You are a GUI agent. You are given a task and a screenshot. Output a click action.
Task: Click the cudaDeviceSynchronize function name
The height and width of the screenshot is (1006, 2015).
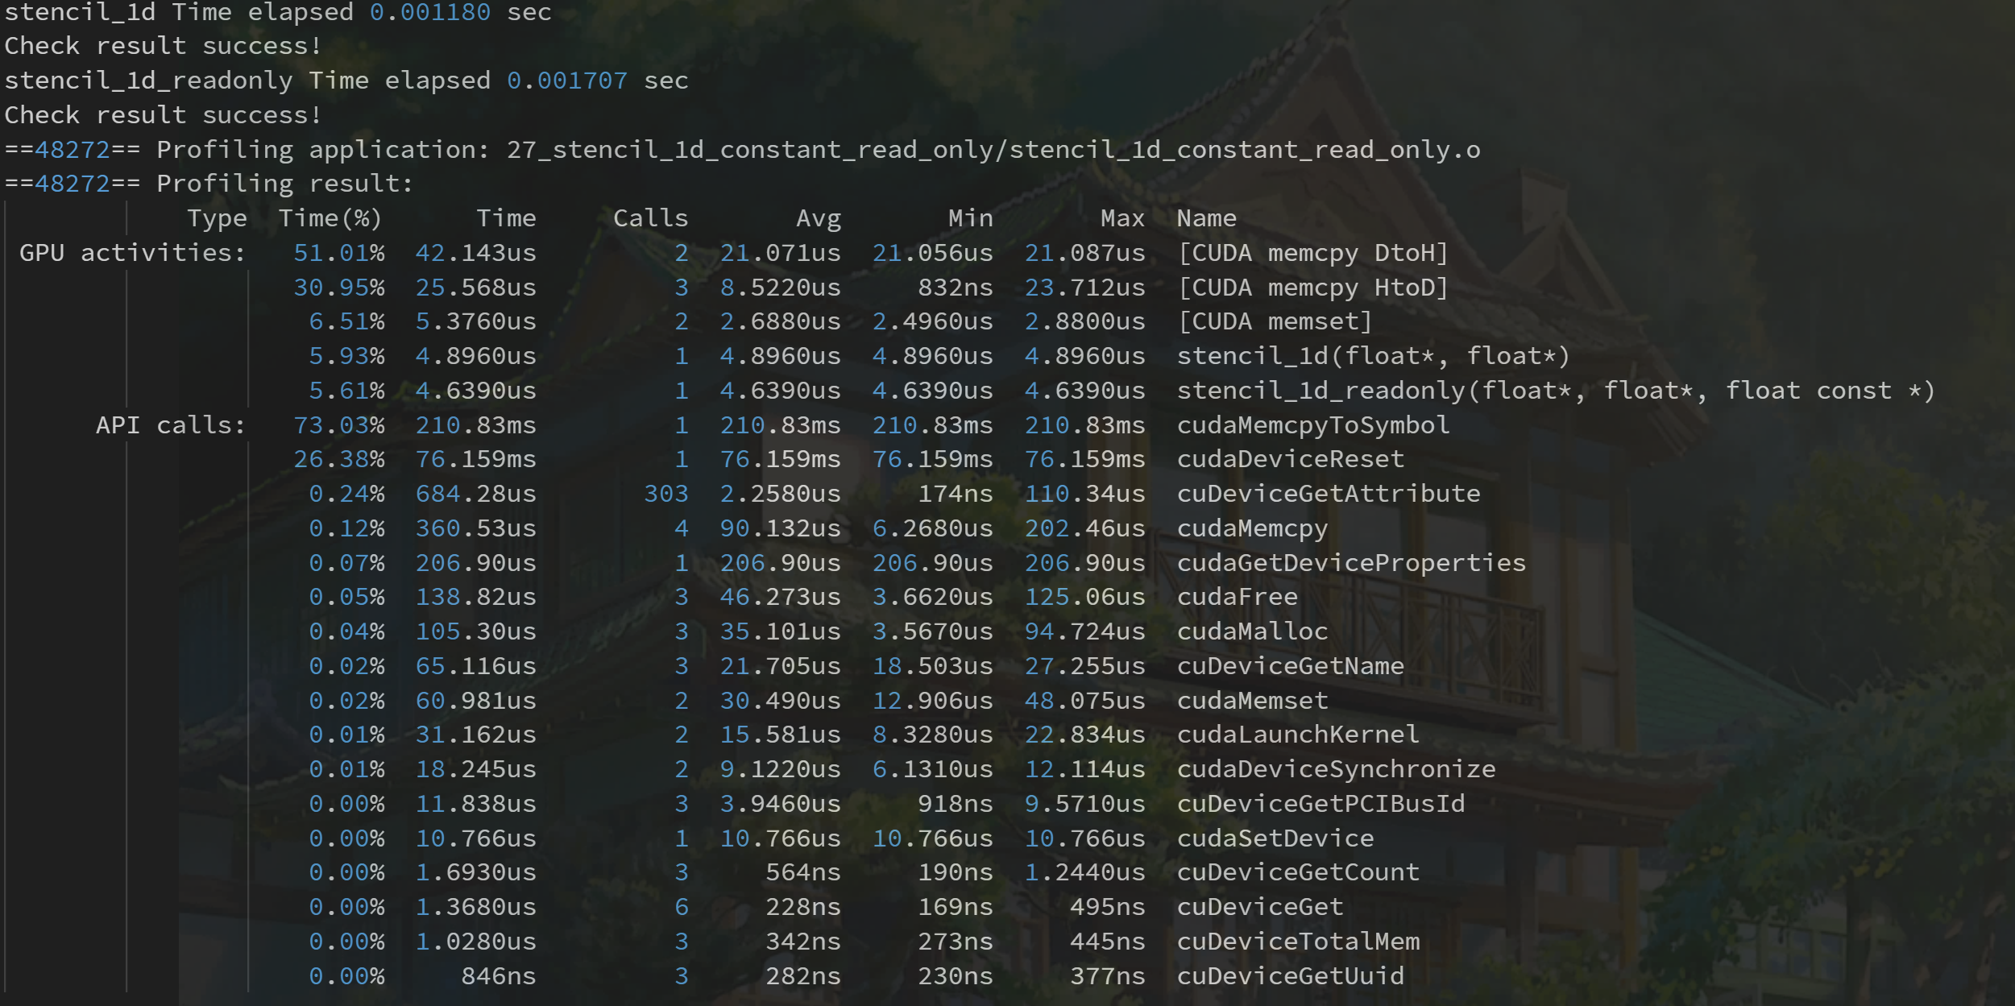(x=1336, y=769)
